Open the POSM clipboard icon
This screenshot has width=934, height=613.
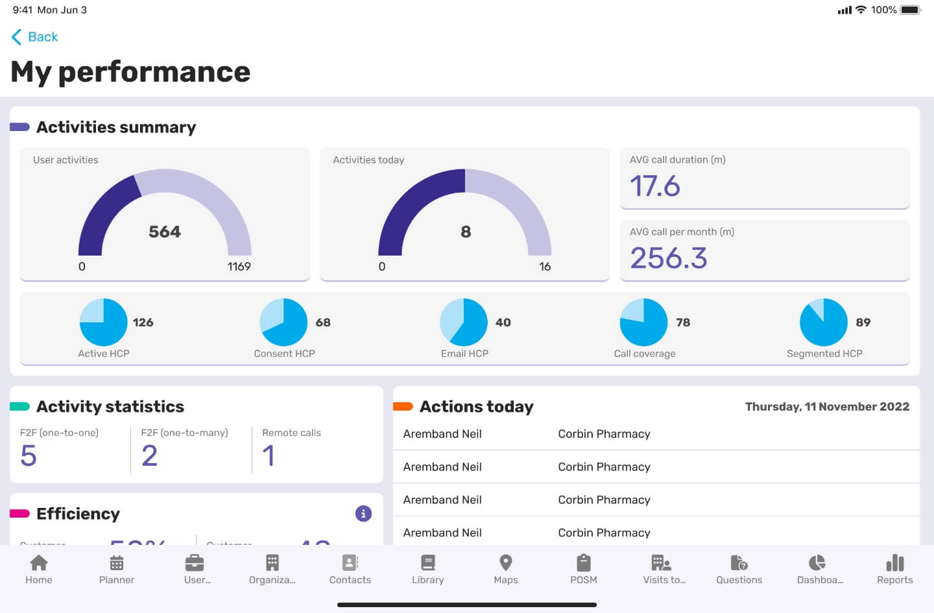(x=584, y=562)
